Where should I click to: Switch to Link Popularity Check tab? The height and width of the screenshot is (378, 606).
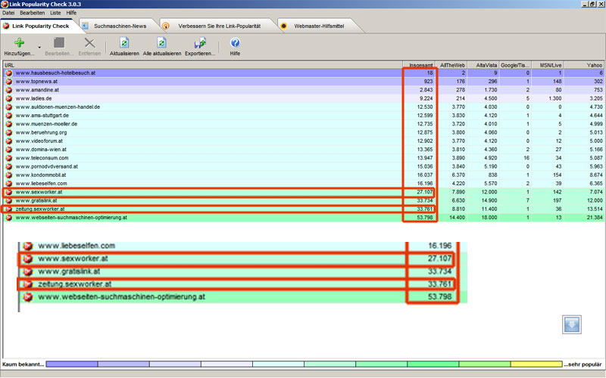(40, 26)
